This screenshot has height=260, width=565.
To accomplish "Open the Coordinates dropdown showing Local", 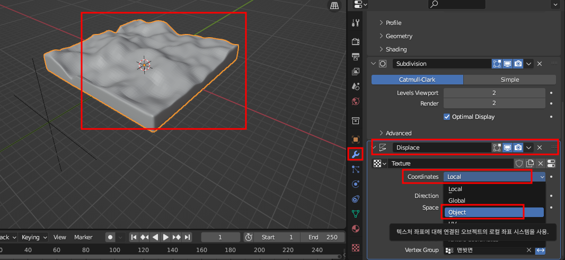I will point(495,177).
